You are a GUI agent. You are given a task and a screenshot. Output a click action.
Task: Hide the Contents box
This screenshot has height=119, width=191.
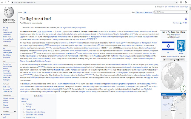(41, 96)
